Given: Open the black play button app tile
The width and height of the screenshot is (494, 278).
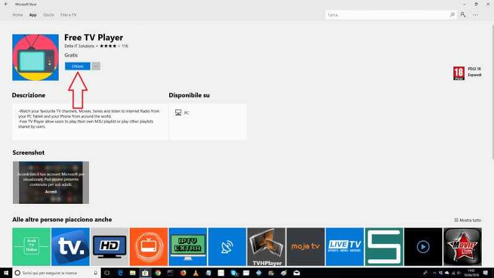Looking at the screenshot, I should [423, 246].
